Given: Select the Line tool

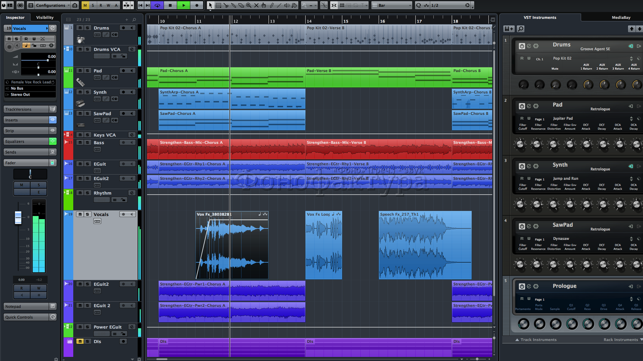Looking at the screenshot, I should (279, 5).
